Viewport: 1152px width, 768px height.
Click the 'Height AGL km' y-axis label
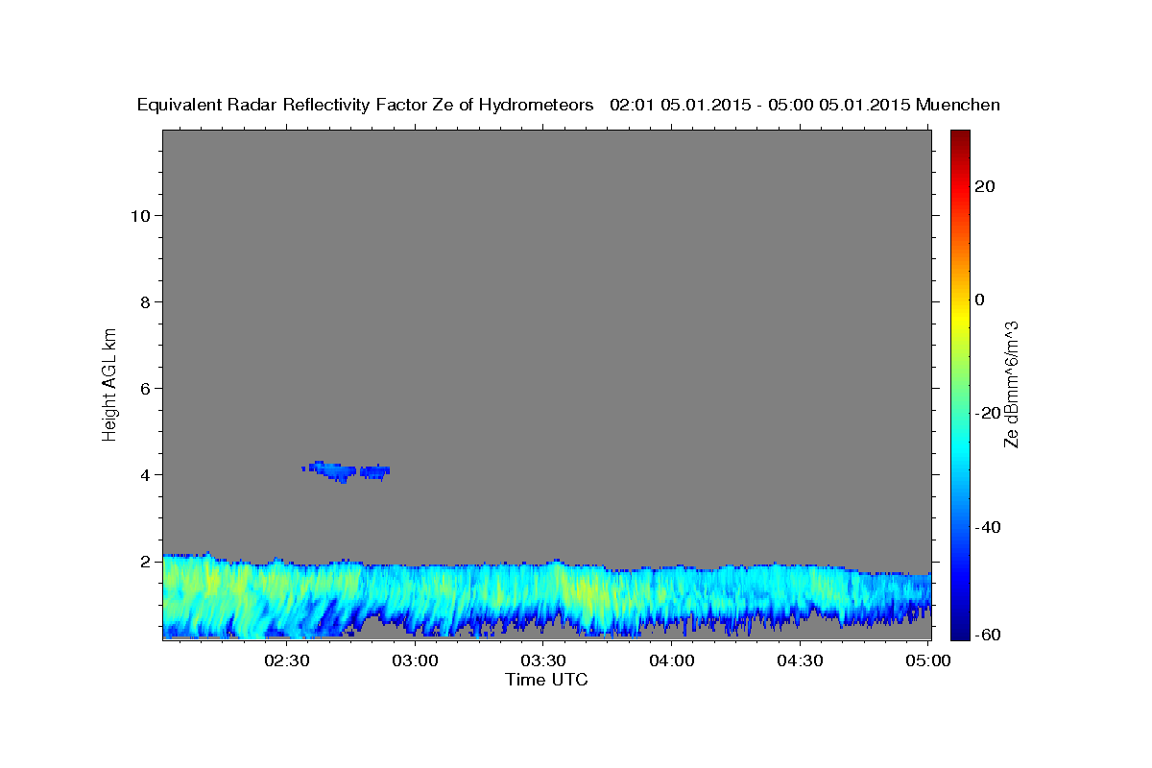109,383
